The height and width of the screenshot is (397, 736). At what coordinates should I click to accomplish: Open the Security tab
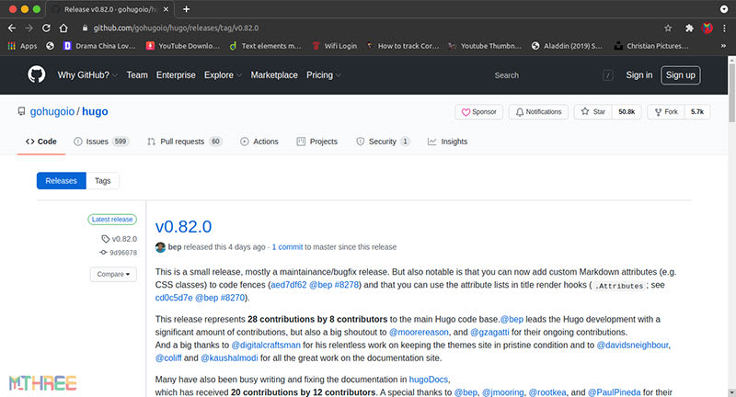pos(383,142)
